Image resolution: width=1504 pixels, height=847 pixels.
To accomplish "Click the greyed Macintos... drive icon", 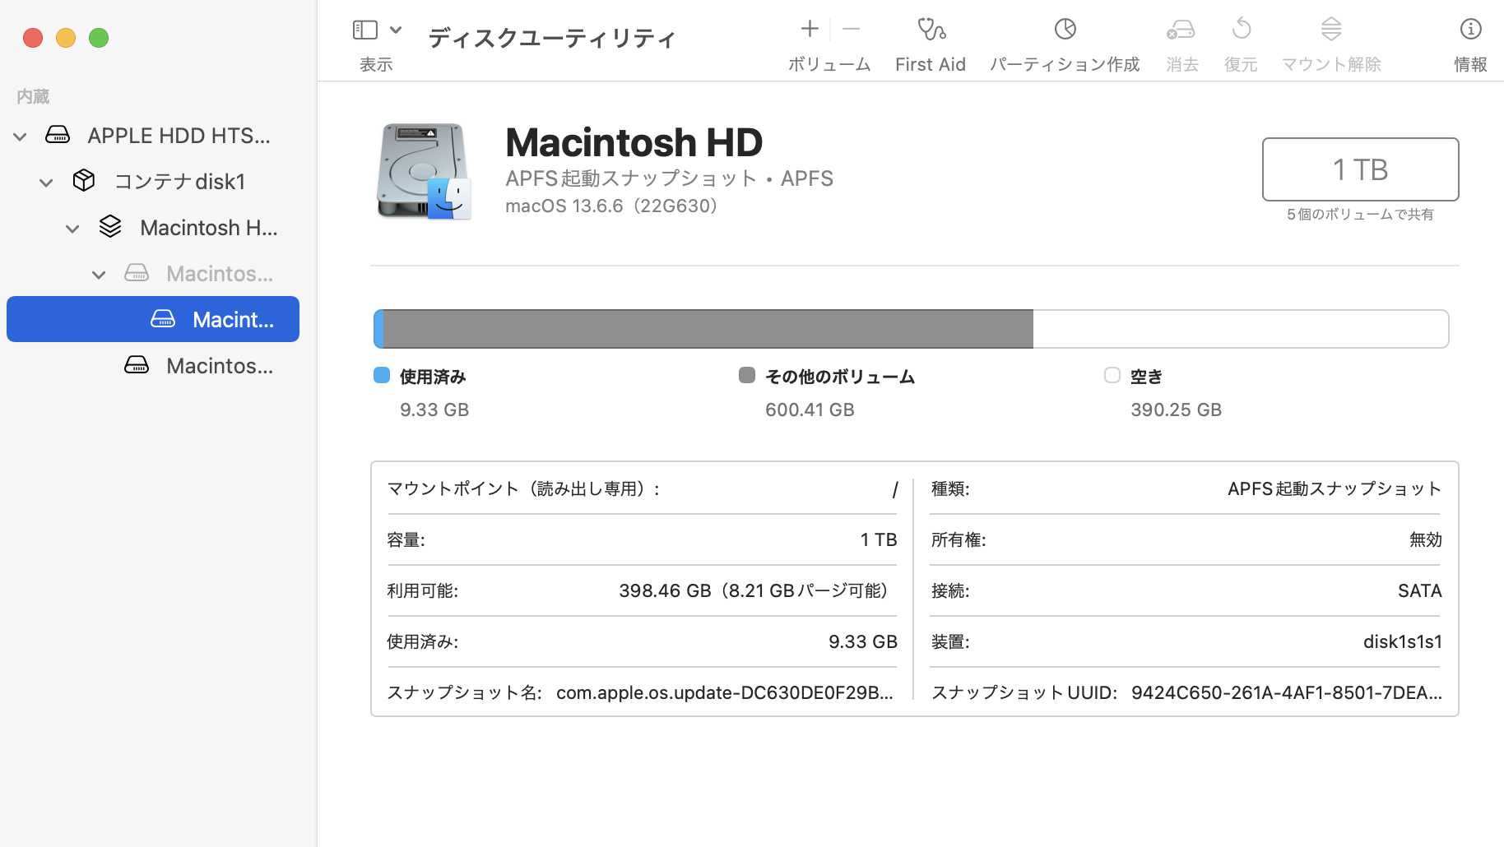I will [137, 272].
